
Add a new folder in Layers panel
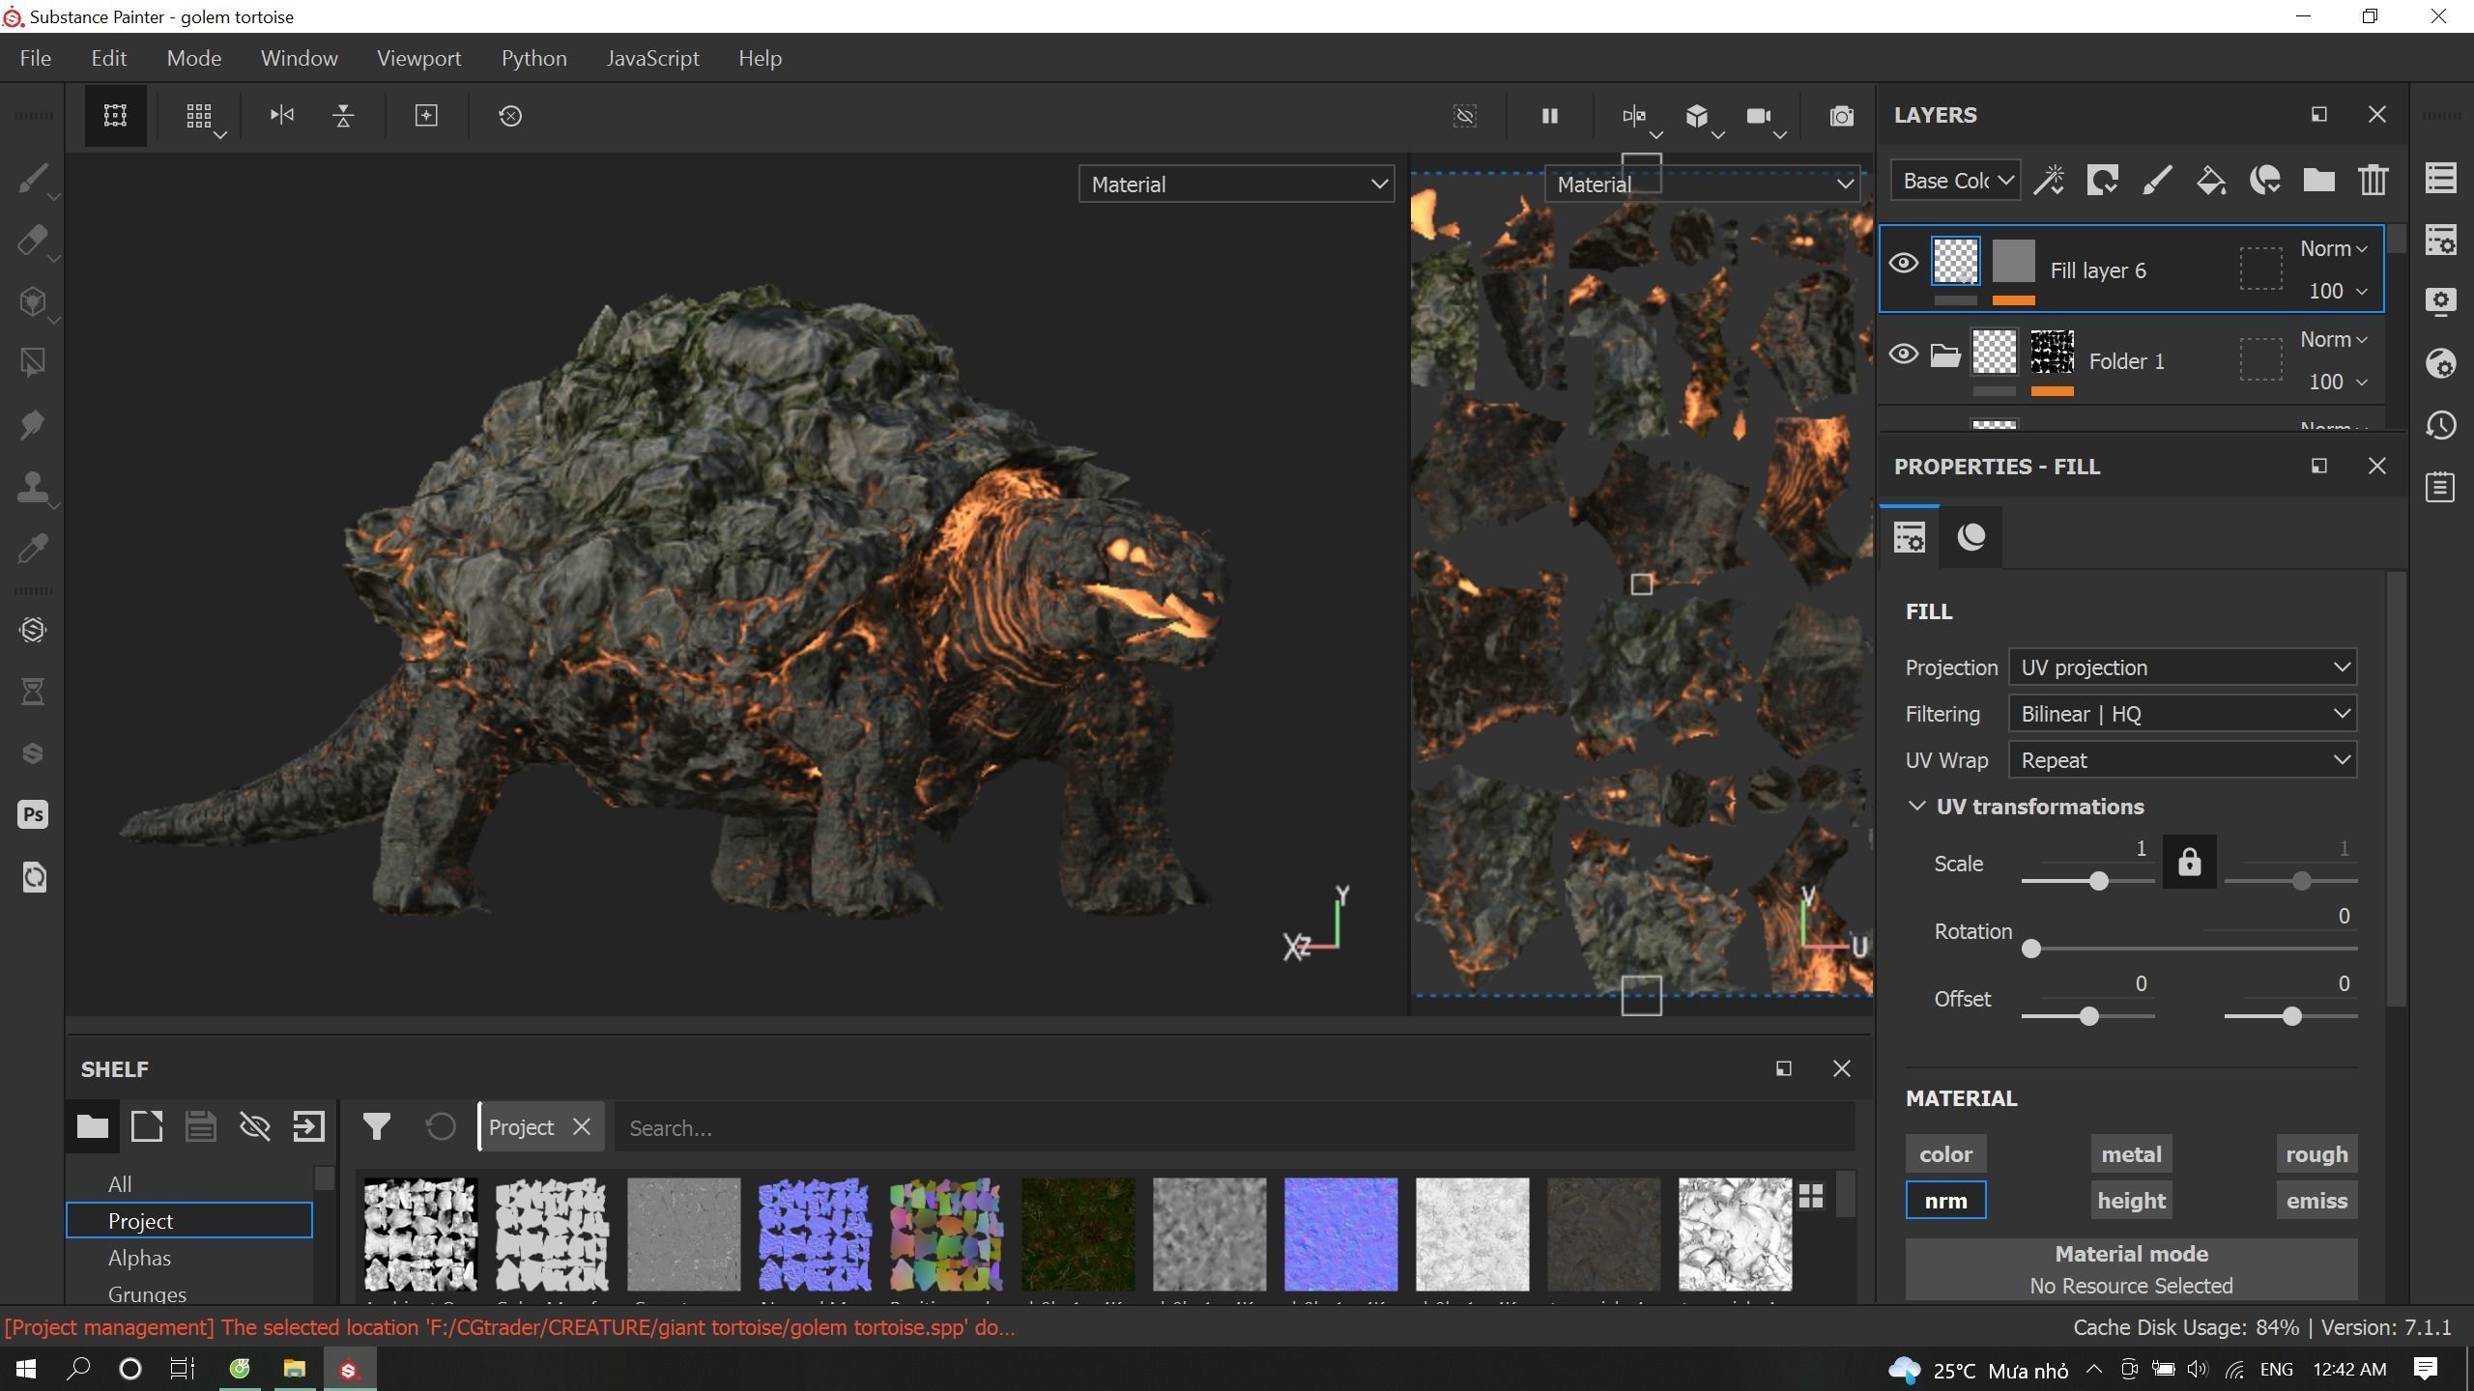click(2318, 181)
